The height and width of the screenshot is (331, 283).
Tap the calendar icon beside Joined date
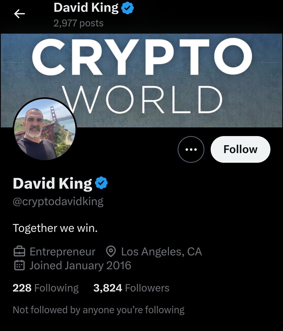click(x=19, y=265)
